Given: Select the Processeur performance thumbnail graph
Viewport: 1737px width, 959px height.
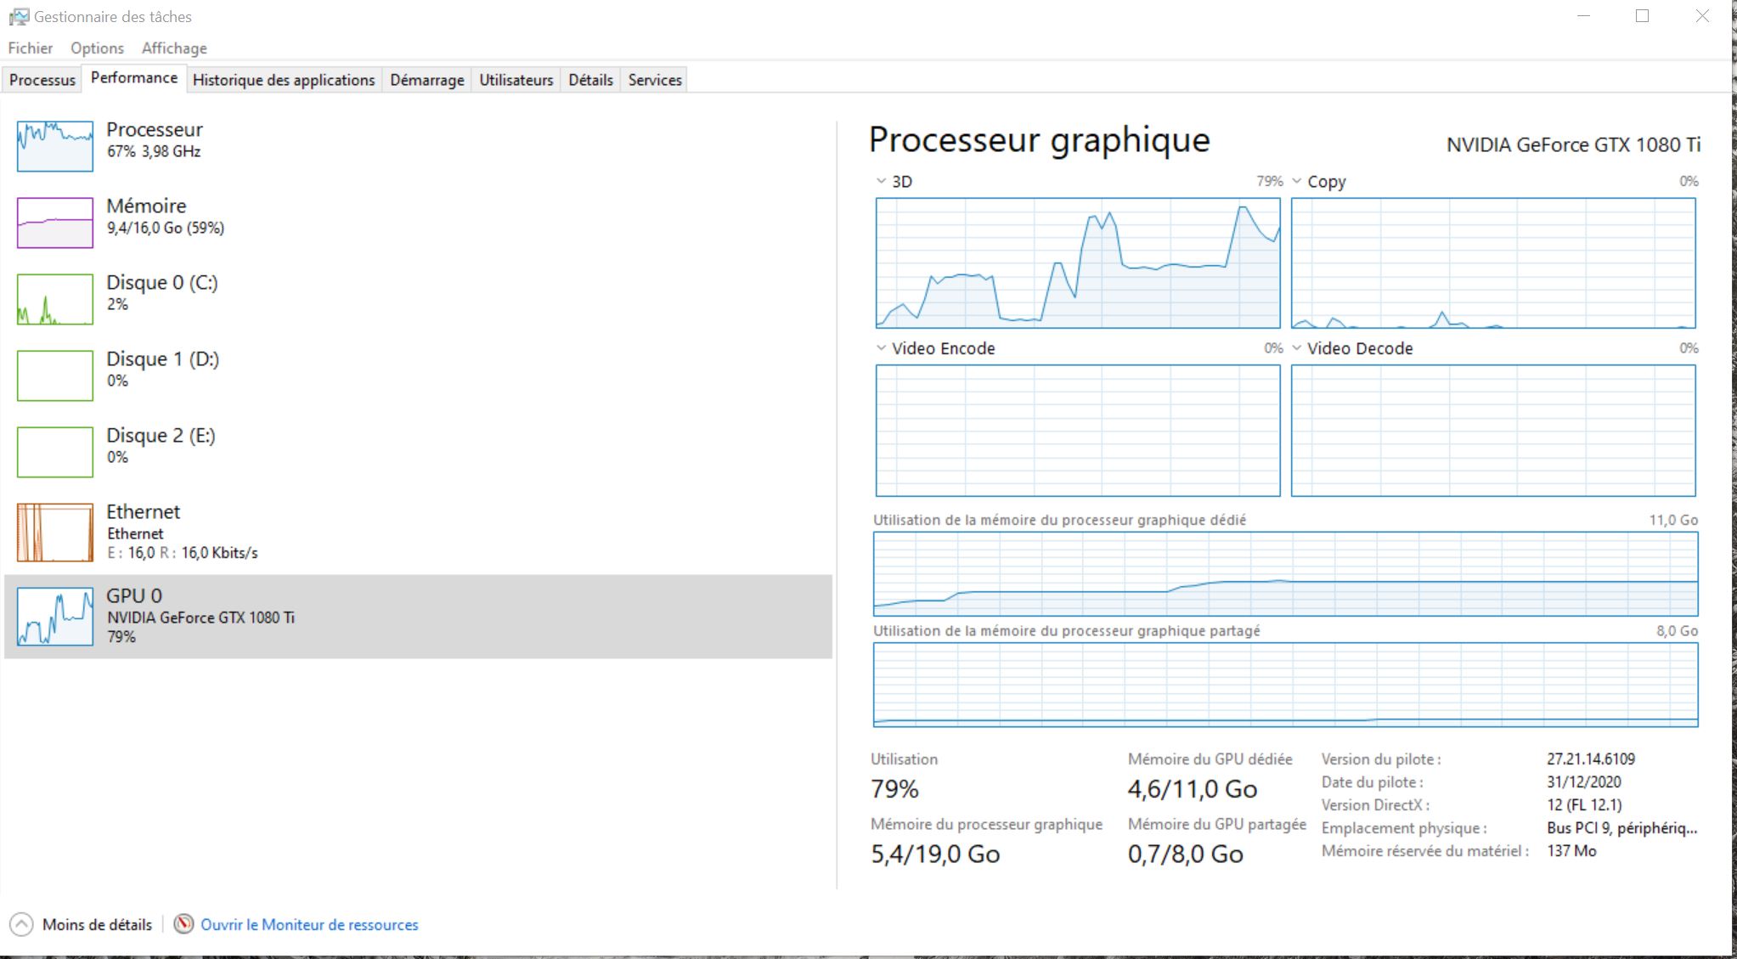Looking at the screenshot, I should click(x=55, y=146).
